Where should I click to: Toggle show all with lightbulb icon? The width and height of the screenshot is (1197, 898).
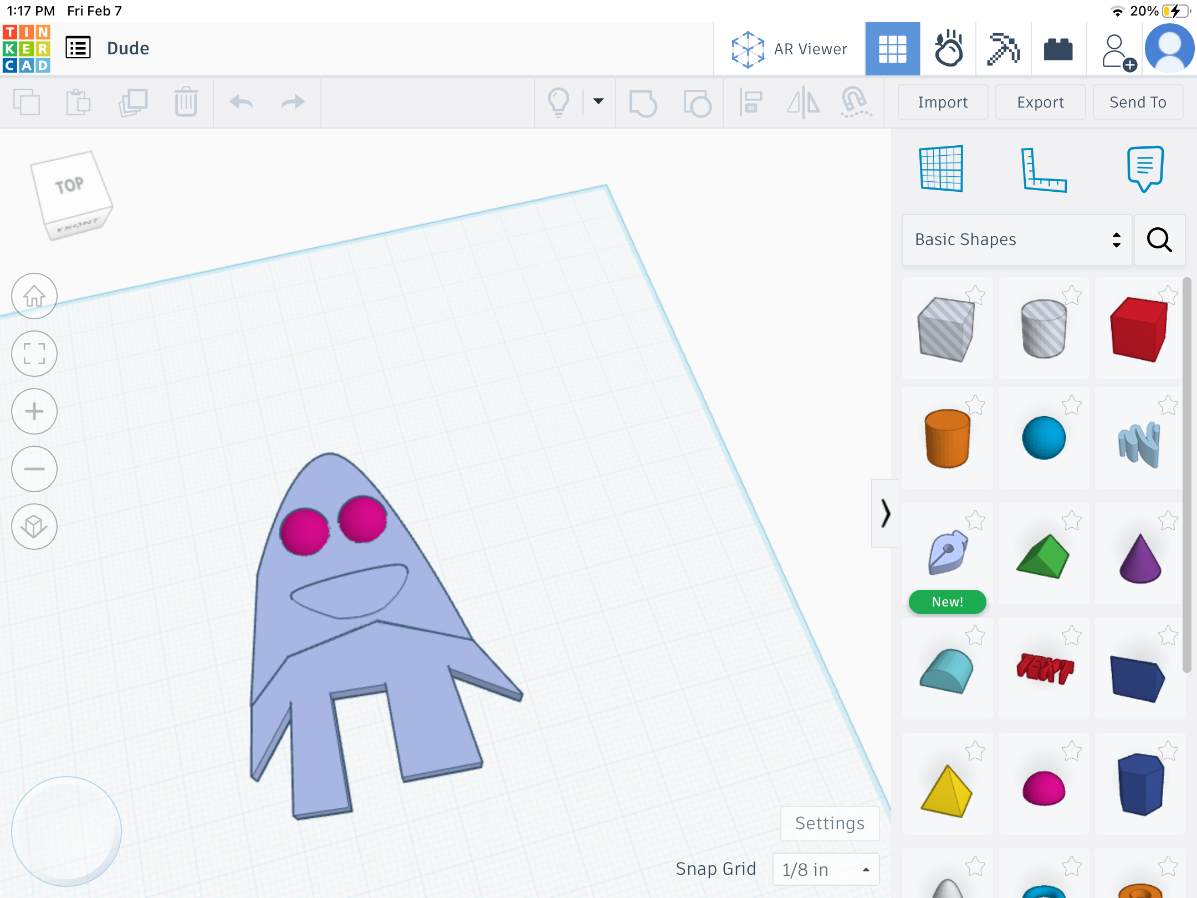[559, 102]
